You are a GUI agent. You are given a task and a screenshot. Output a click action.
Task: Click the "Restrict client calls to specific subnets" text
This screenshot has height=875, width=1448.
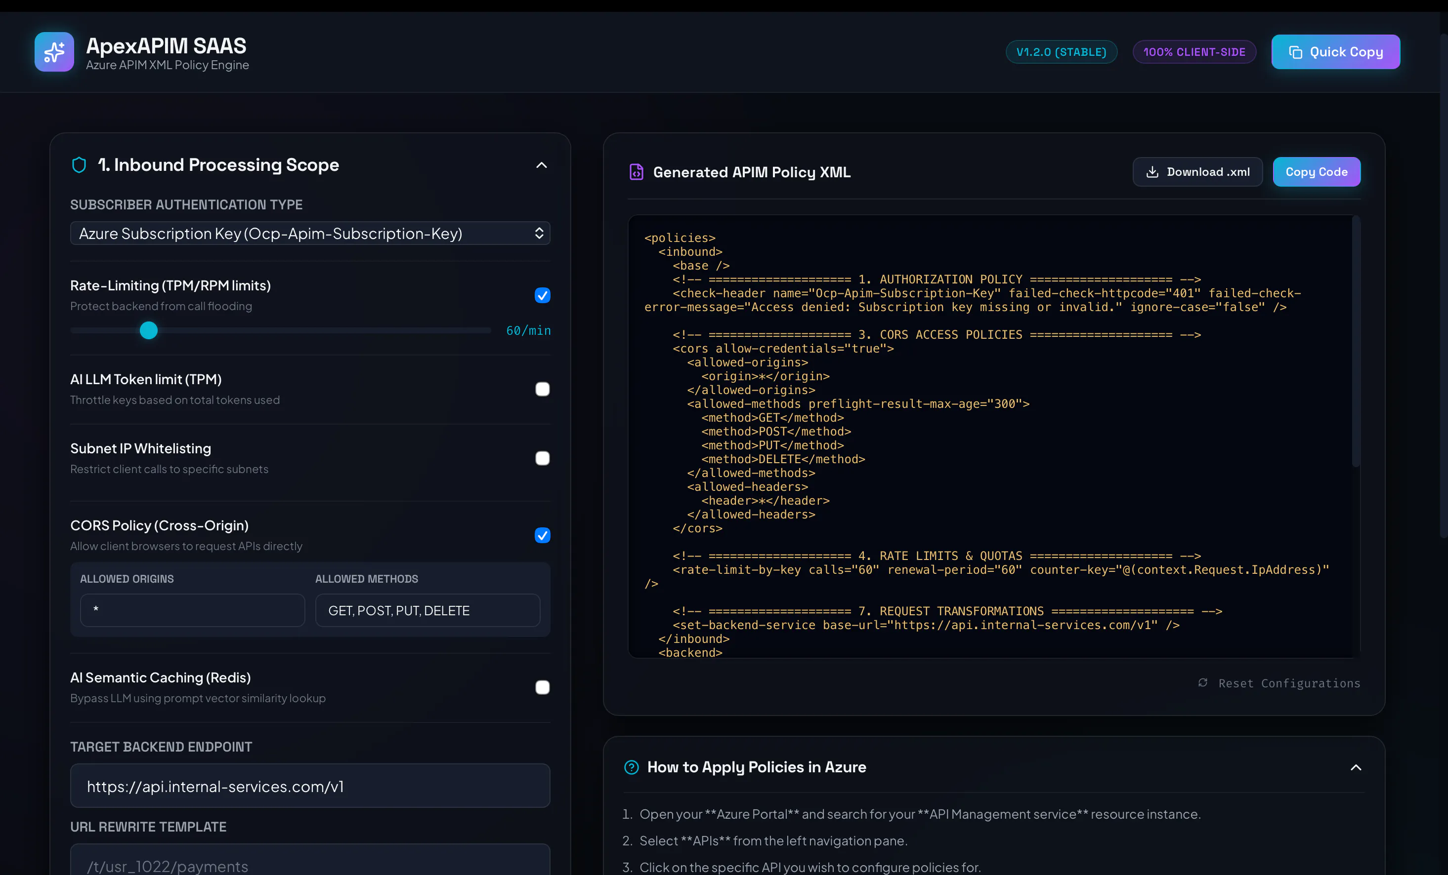pyautogui.click(x=169, y=469)
